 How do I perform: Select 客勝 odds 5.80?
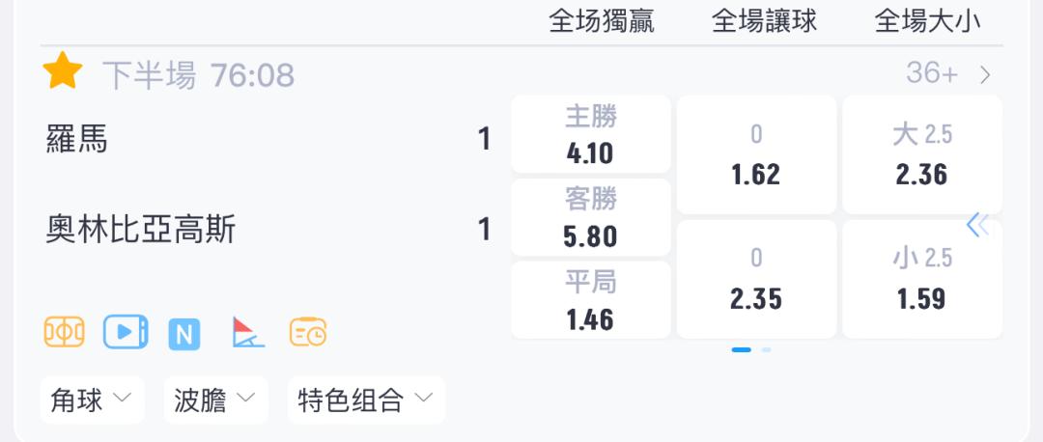591,217
